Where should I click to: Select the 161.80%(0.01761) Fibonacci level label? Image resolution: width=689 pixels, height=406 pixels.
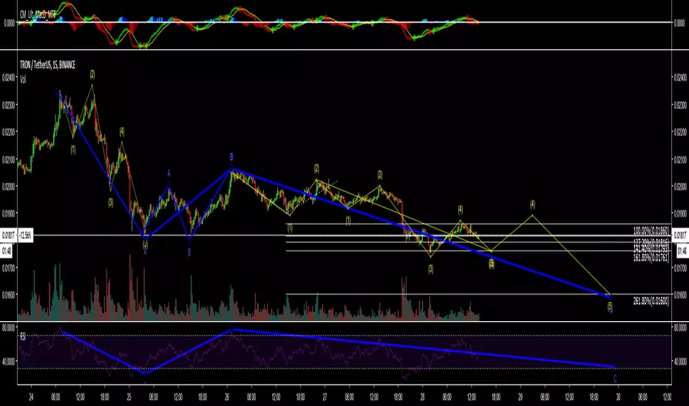[x=651, y=258]
